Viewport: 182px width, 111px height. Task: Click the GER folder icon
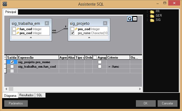(x=152, y=16)
